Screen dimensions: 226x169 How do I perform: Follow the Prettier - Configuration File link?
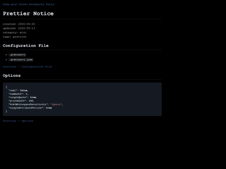click(27, 66)
